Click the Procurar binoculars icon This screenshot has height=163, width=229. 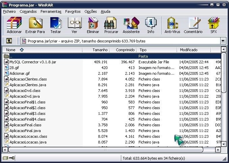click(x=111, y=23)
